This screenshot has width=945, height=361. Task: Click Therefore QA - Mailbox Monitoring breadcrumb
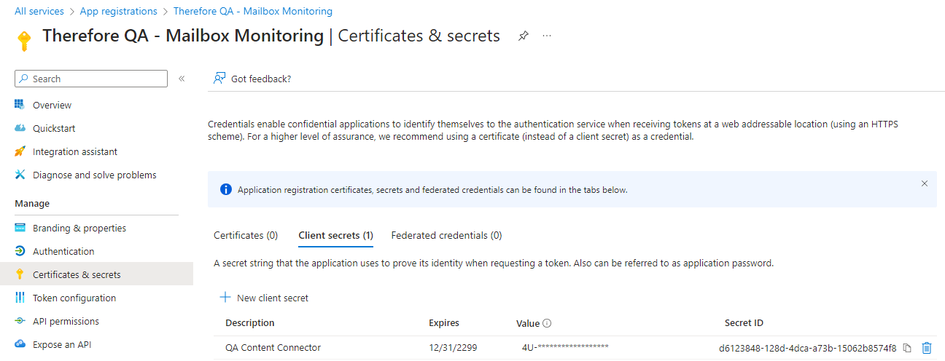253,12
